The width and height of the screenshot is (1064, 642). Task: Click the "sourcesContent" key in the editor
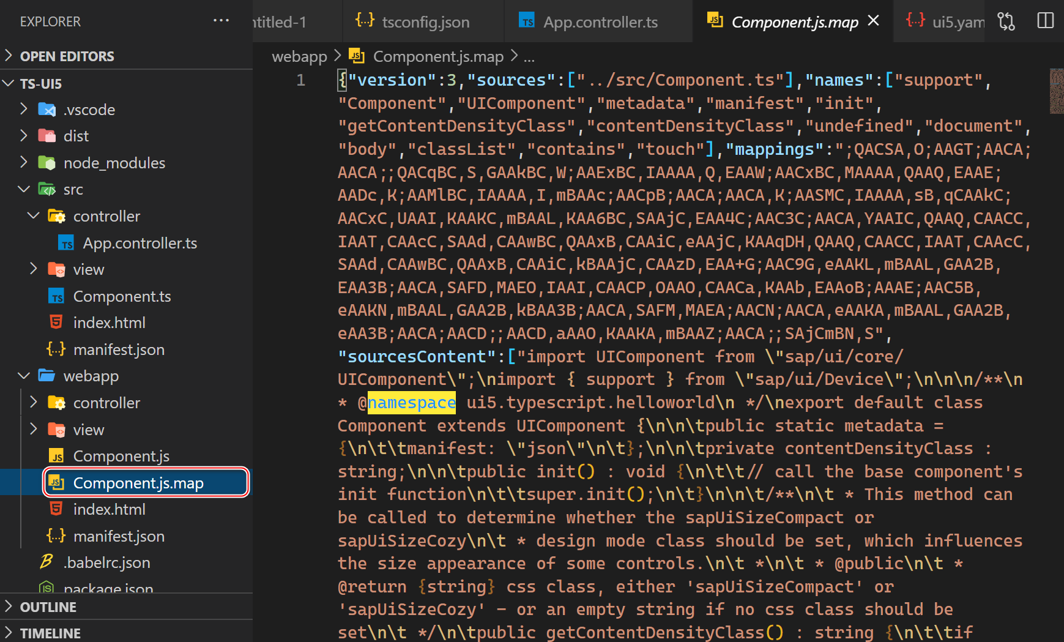point(417,357)
